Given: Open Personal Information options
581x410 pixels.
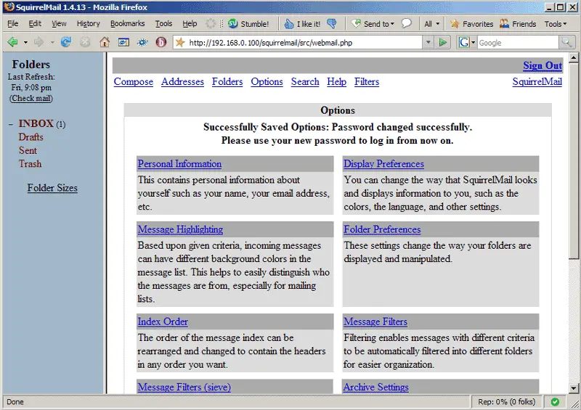Looking at the screenshot, I should click(x=179, y=164).
